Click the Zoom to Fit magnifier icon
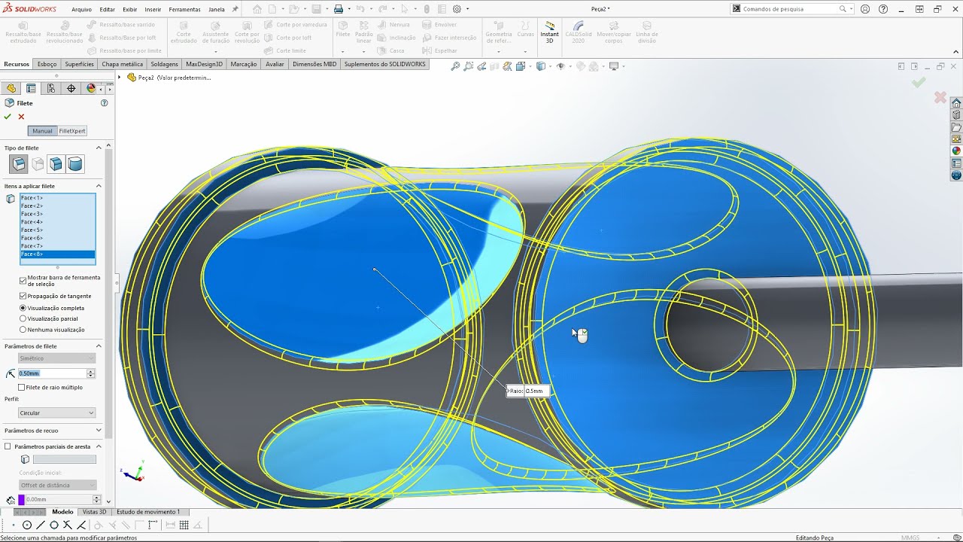The width and height of the screenshot is (963, 542). point(455,66)
